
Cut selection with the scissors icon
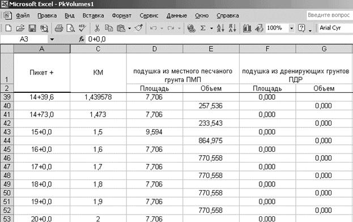(x=97, y=28)
